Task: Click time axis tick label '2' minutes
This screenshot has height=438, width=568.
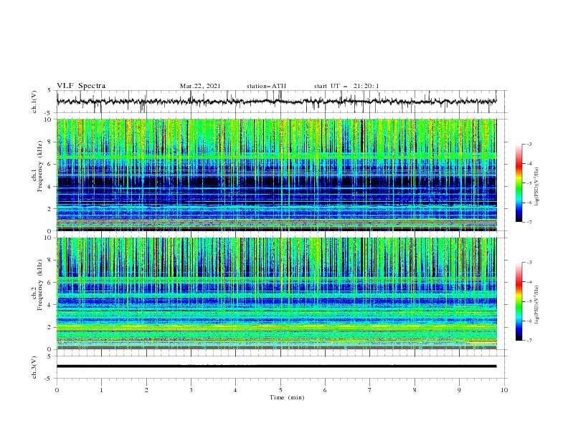Action: point(146,390)
